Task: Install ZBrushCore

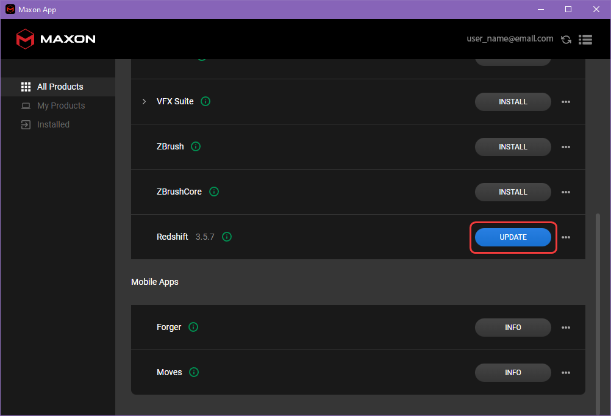Action: coord(513,192)
